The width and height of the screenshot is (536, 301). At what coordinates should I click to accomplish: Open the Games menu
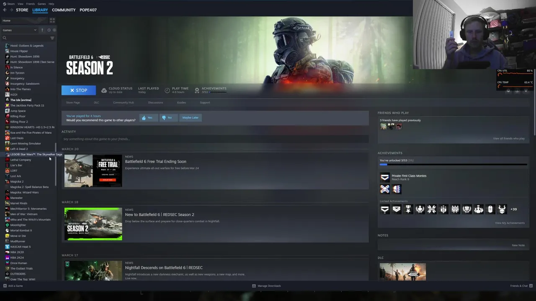click(41, 4)
